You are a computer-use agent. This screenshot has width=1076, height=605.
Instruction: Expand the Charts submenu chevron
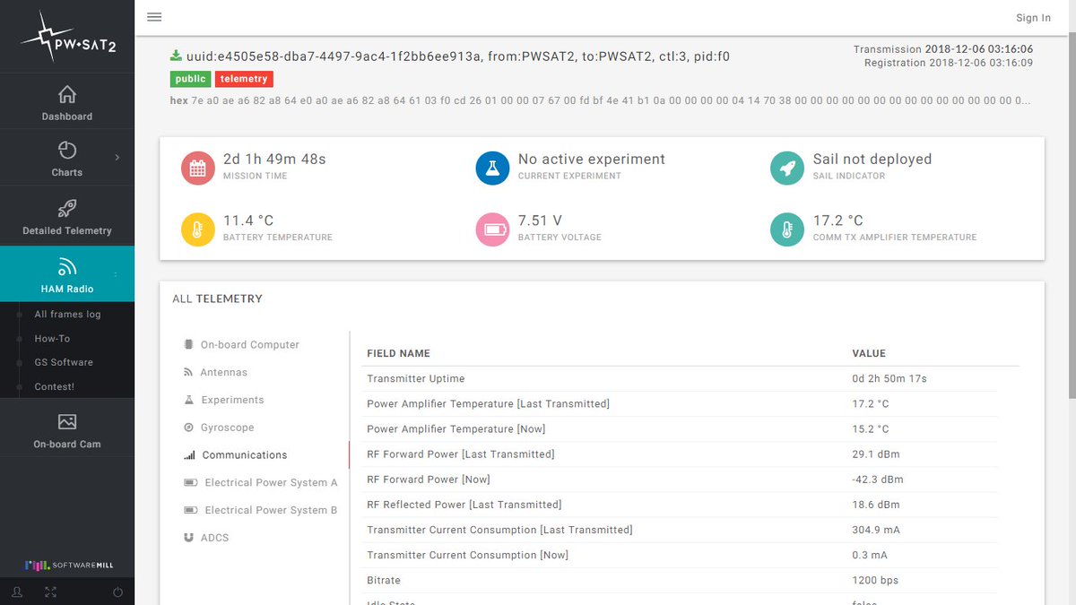tap(116, 157)
